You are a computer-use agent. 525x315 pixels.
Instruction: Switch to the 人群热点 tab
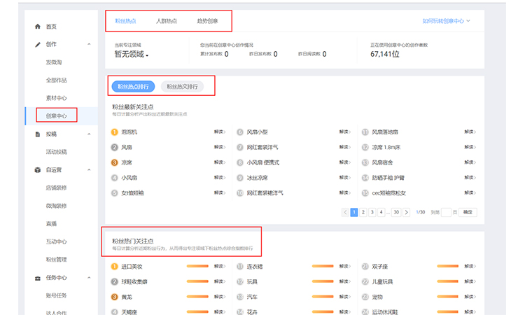(167, 21)
